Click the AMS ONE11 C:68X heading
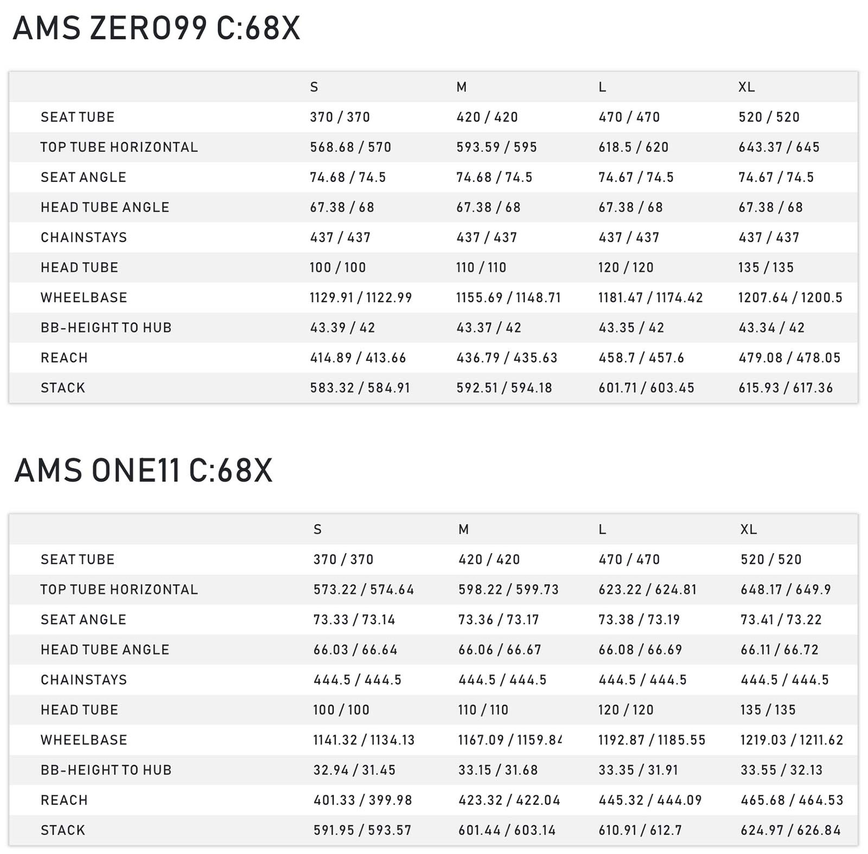 pyautogui.click(x=143, y=470)
